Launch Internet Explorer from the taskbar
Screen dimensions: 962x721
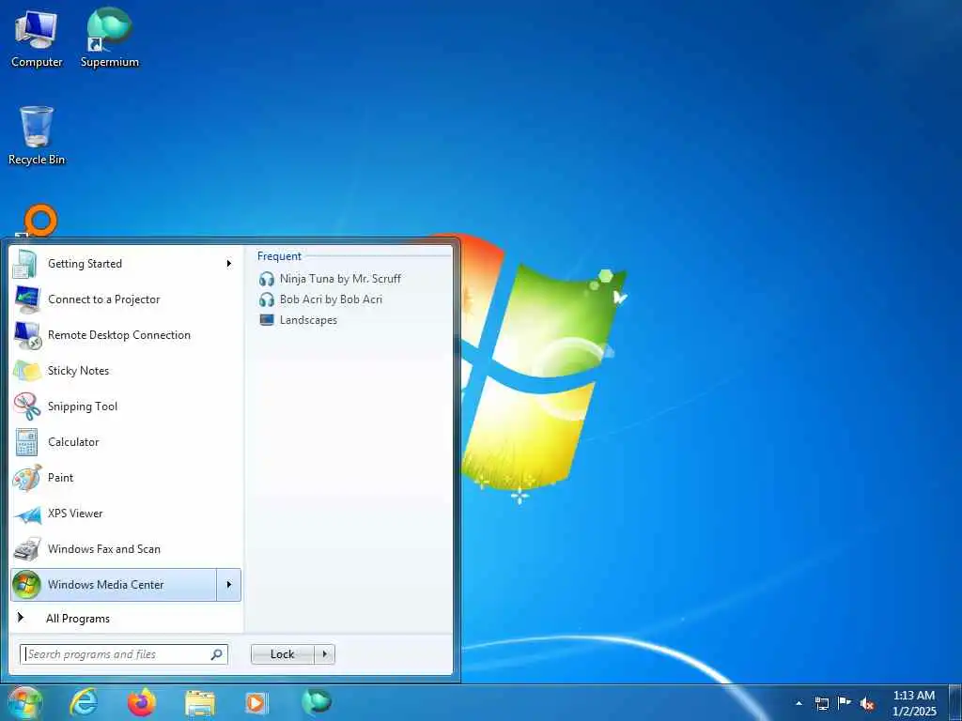click(x=84, y=702)
